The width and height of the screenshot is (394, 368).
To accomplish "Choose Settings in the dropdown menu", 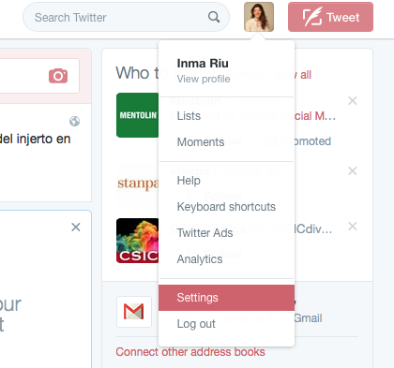I will pos(226,298).
